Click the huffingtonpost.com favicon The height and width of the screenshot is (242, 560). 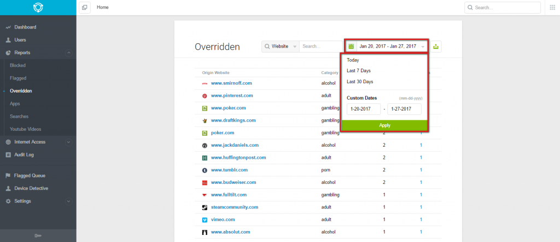[205, 158]
